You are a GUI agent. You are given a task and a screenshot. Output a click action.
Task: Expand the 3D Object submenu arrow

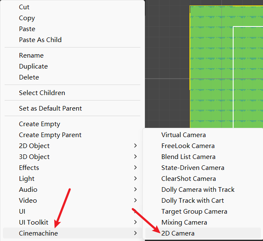coord(135,157)
